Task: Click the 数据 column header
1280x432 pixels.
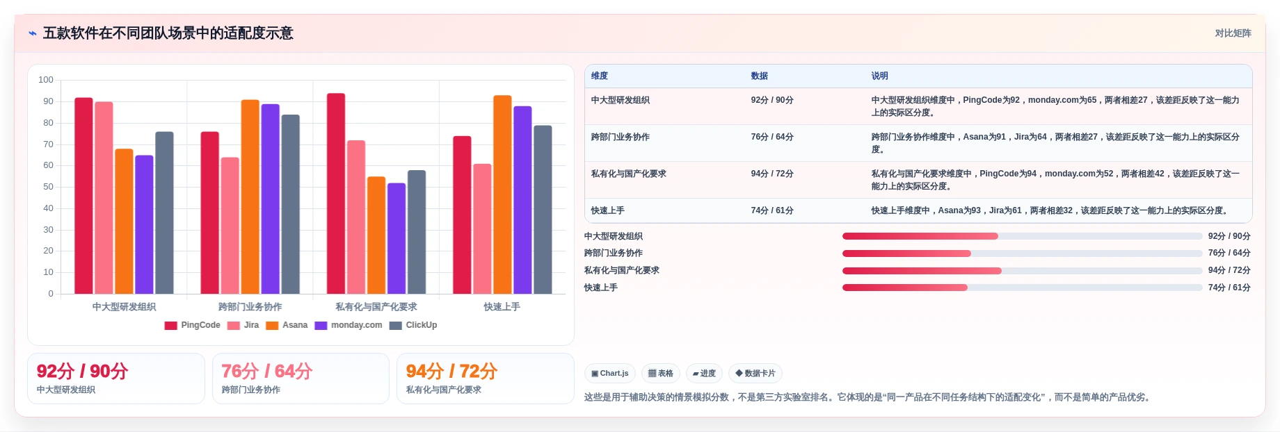Action: tap(759, 76)
